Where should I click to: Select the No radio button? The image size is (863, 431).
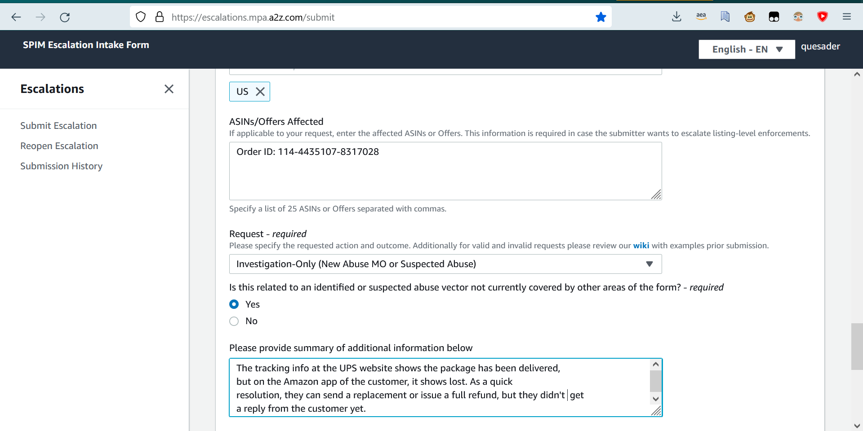[x=234, y=321]
